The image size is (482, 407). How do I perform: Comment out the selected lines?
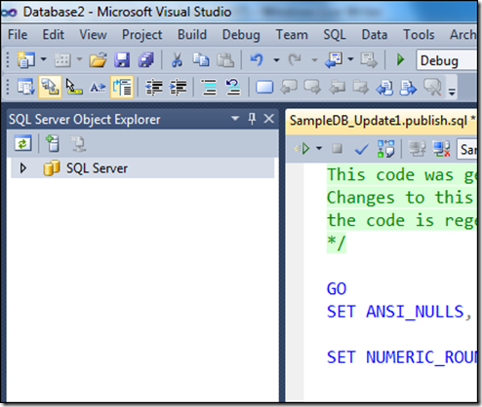click(x=209, y=88)
